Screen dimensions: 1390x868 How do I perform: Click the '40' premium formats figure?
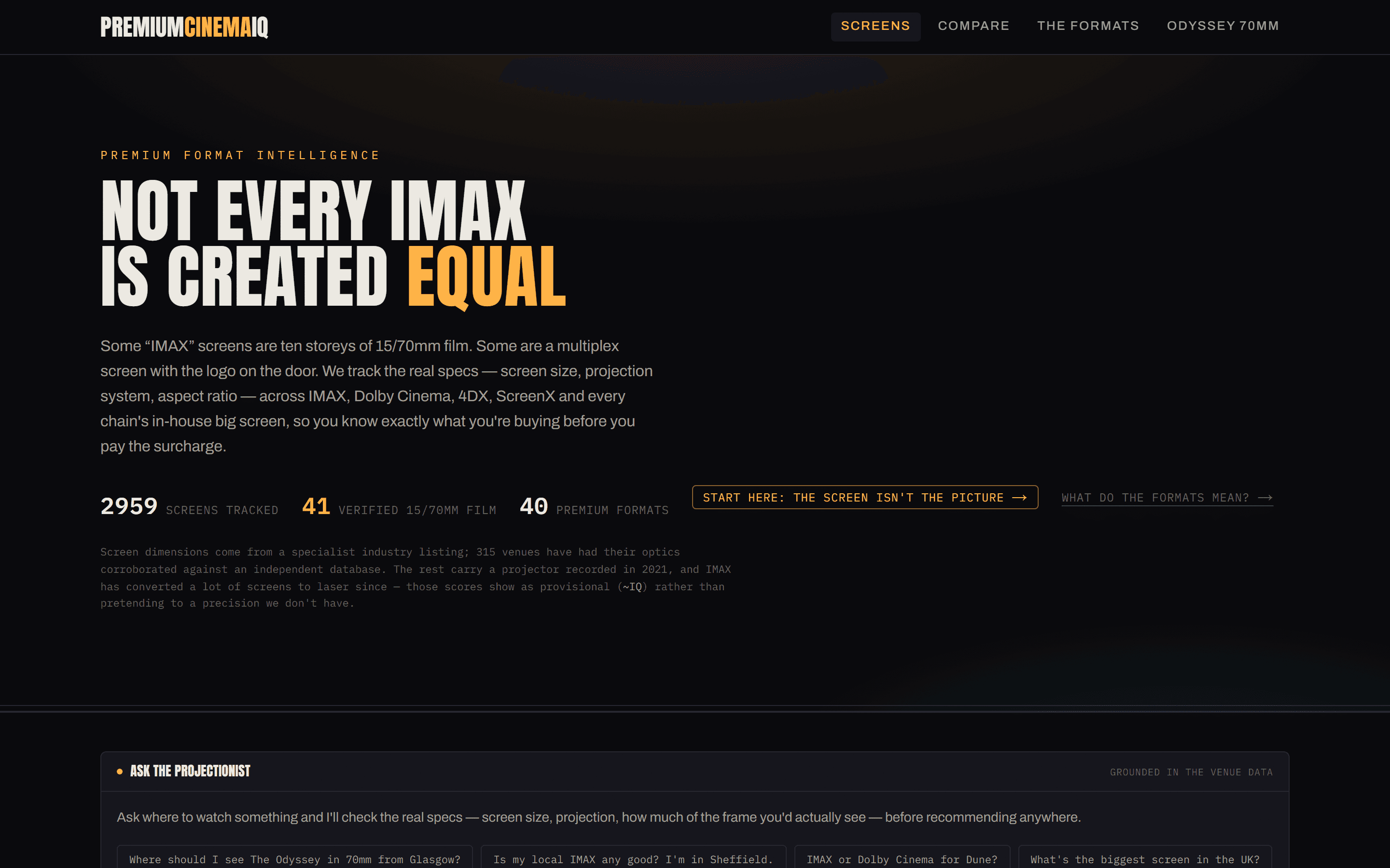(x=534, y=506)
